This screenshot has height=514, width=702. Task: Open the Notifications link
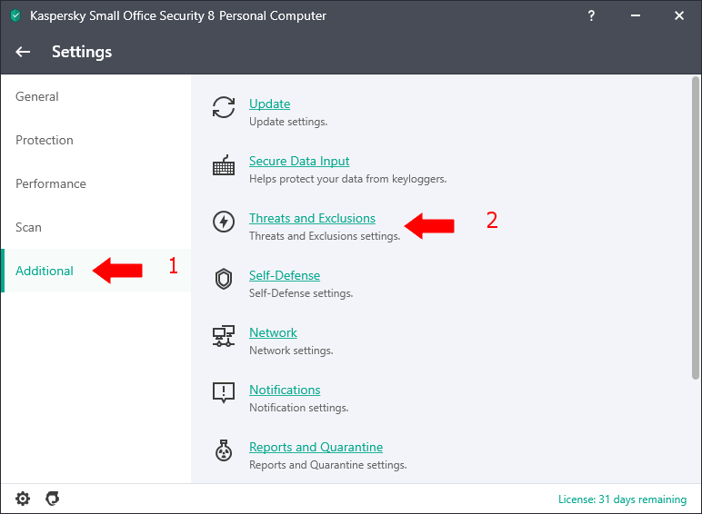[x=285, y=390]
